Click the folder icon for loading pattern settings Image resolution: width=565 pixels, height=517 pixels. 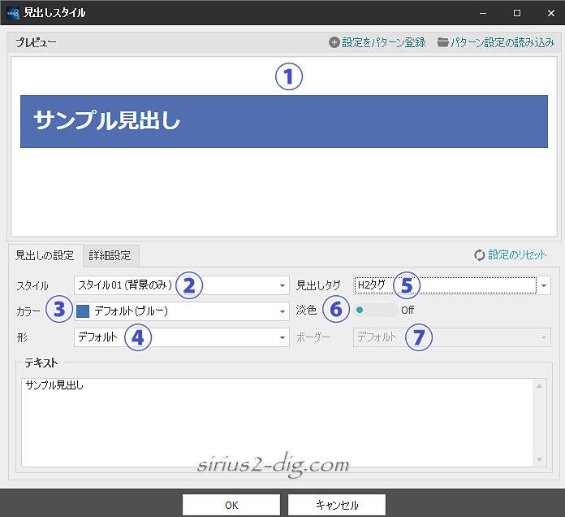(442, 42)
